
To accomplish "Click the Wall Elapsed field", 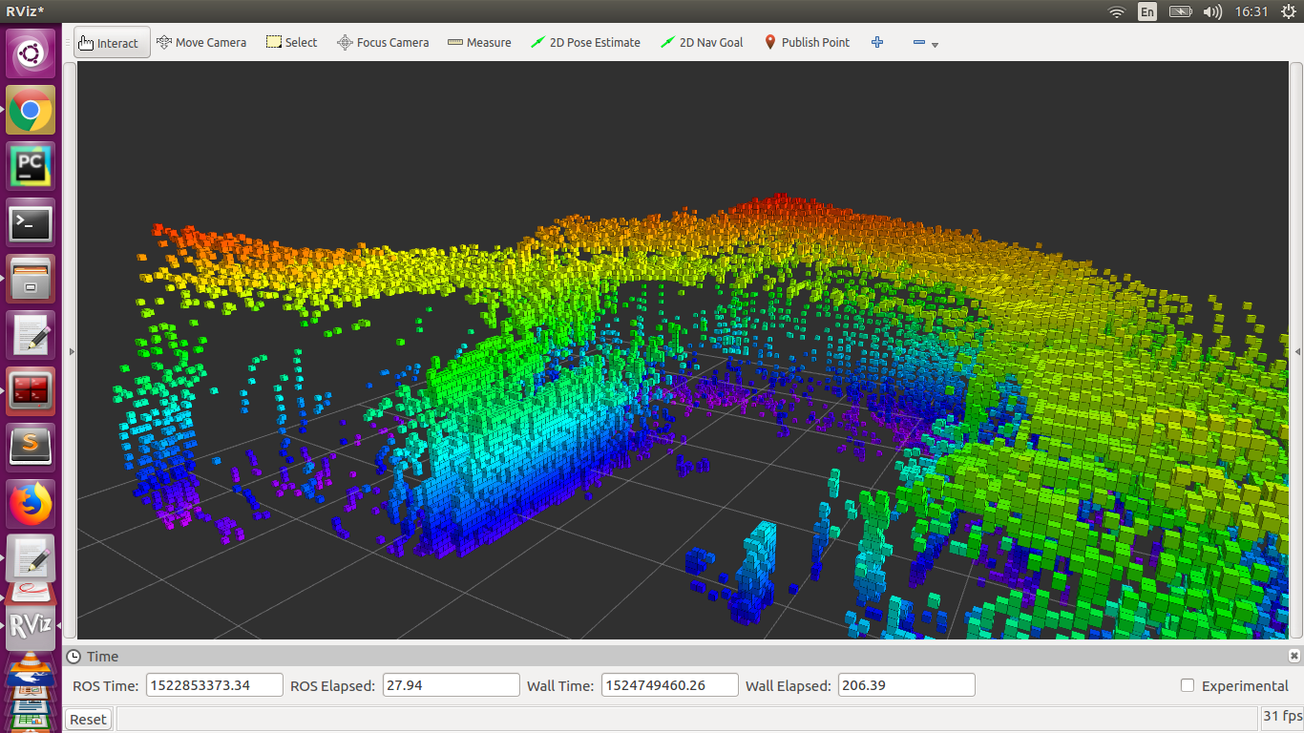I will 906,685.
